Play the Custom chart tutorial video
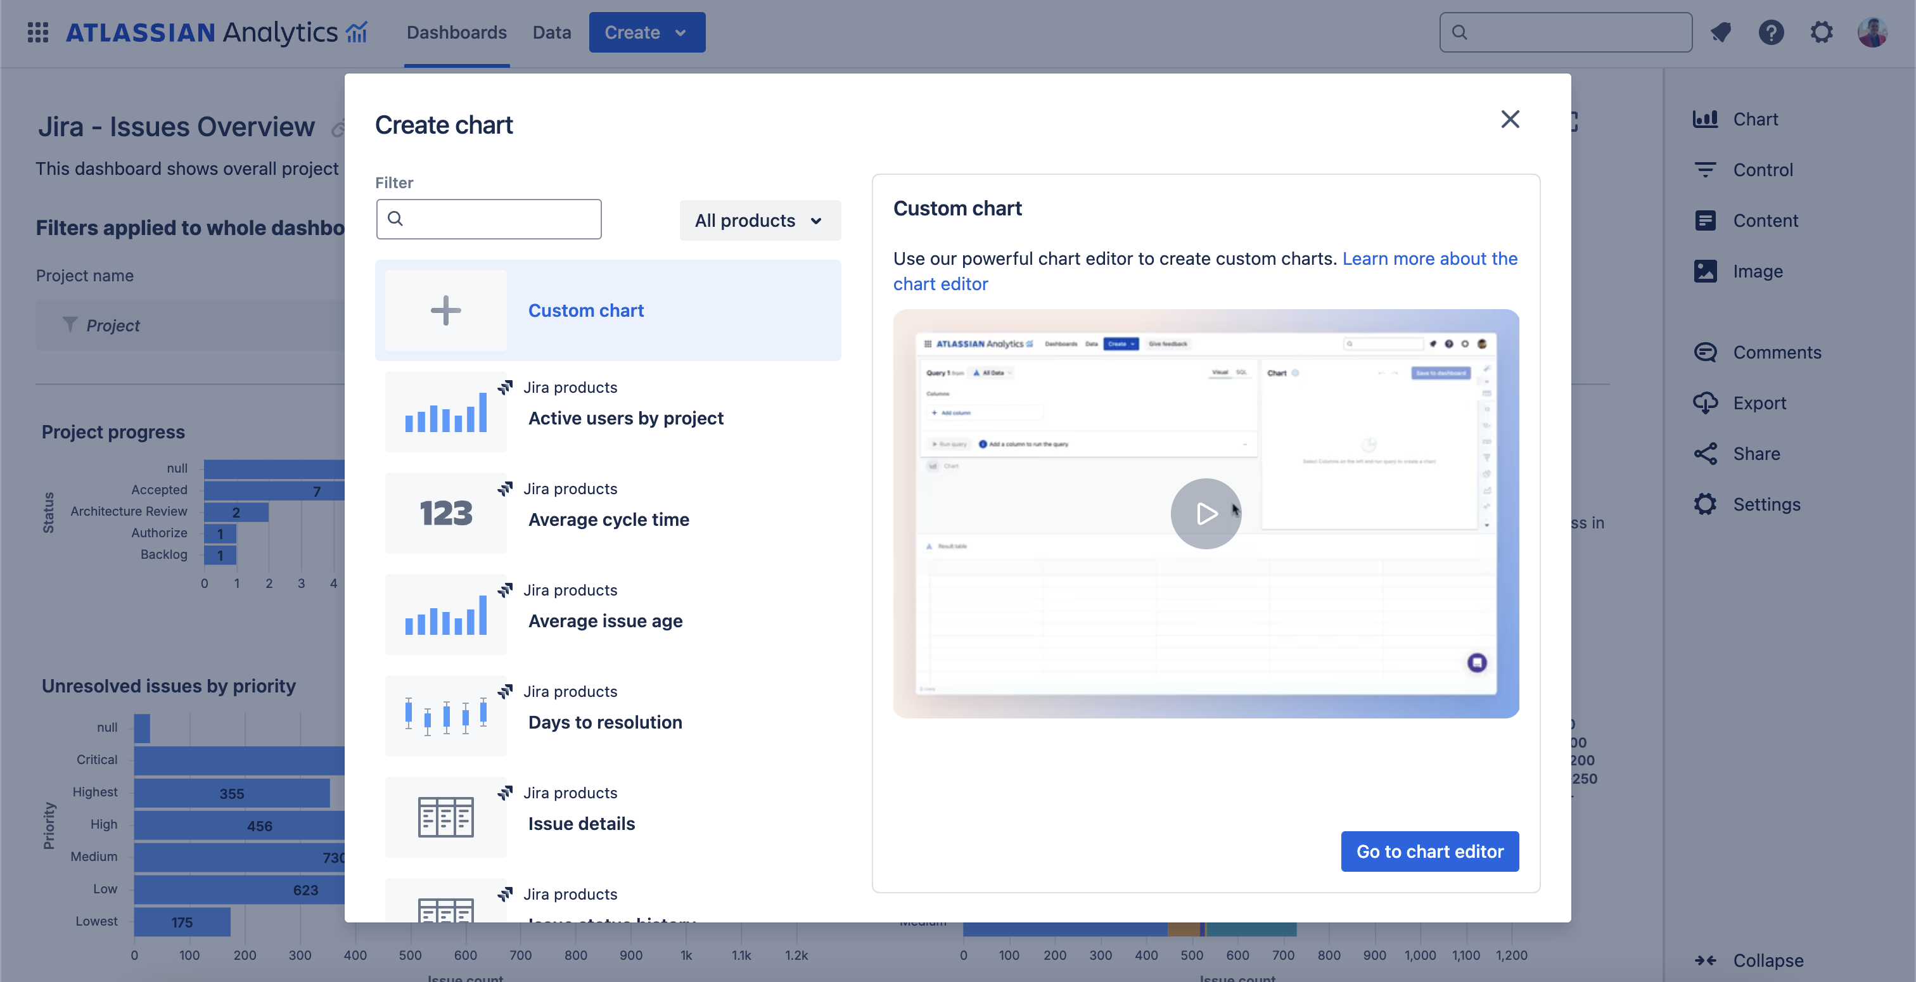 point(1206,513)
